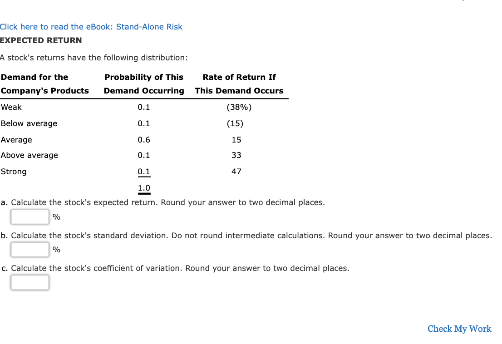This screenshot has height=344, width=502.
Task: Select the probability column header
Action: pyautogui.click(x=144, y=84)
